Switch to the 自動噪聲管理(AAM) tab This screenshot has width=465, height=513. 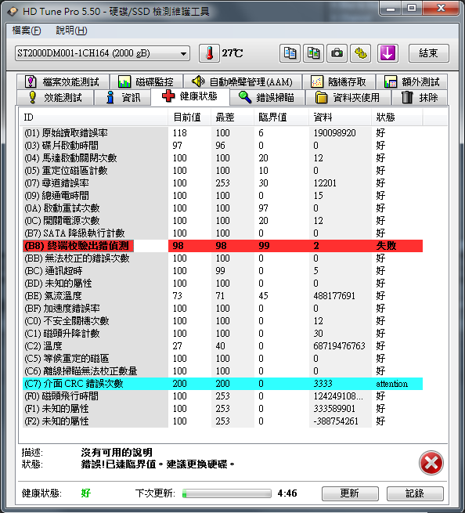tap(243, 81)
